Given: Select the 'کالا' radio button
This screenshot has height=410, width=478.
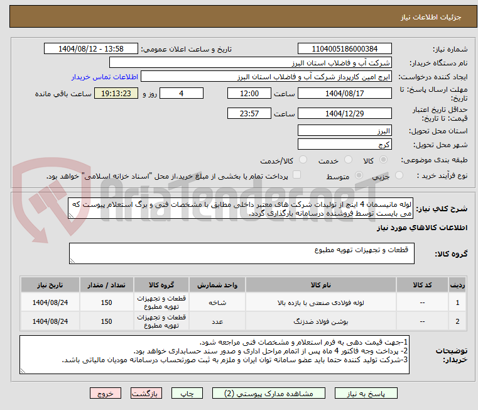Looking at the screenshot, I should [383, 160].
